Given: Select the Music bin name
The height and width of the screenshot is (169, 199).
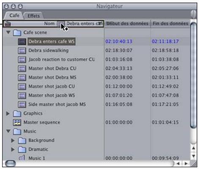Looking at the screenshot, I should tap(30, 131).
